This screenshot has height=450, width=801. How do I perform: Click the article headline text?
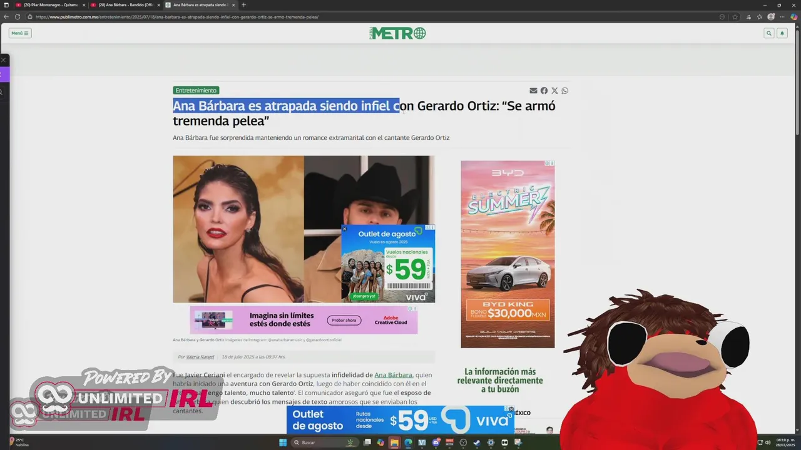pyautogui.click(x=364, y=113)
